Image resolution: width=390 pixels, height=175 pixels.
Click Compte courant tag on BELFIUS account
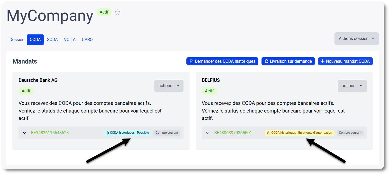point(350,133)
